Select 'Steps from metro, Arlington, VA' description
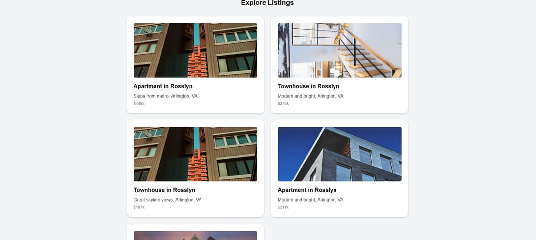Image resolution: width=536 pixels, height=240 pixels. 165,96
